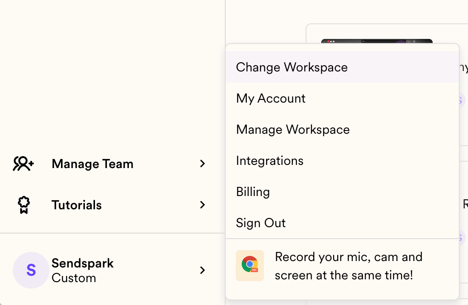Select Change Workspace from the menu
The image size is (468, 305).
(x=342, y=67)
